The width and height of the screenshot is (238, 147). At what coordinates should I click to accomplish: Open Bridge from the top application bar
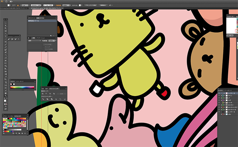(6, 1)
